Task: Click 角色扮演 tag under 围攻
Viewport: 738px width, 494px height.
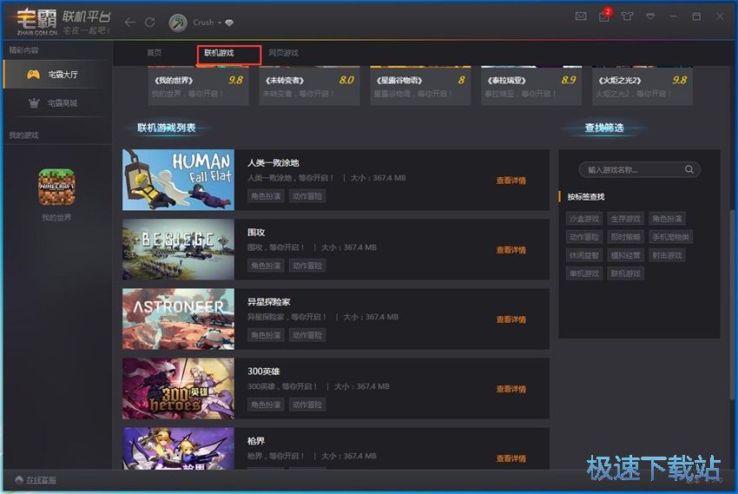Action: coord(266,266)
